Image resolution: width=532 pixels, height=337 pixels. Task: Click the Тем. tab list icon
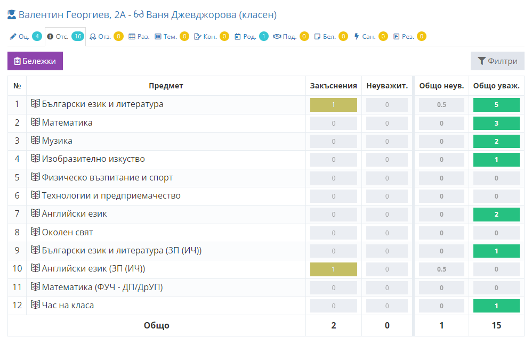click(x=158, y=37)
